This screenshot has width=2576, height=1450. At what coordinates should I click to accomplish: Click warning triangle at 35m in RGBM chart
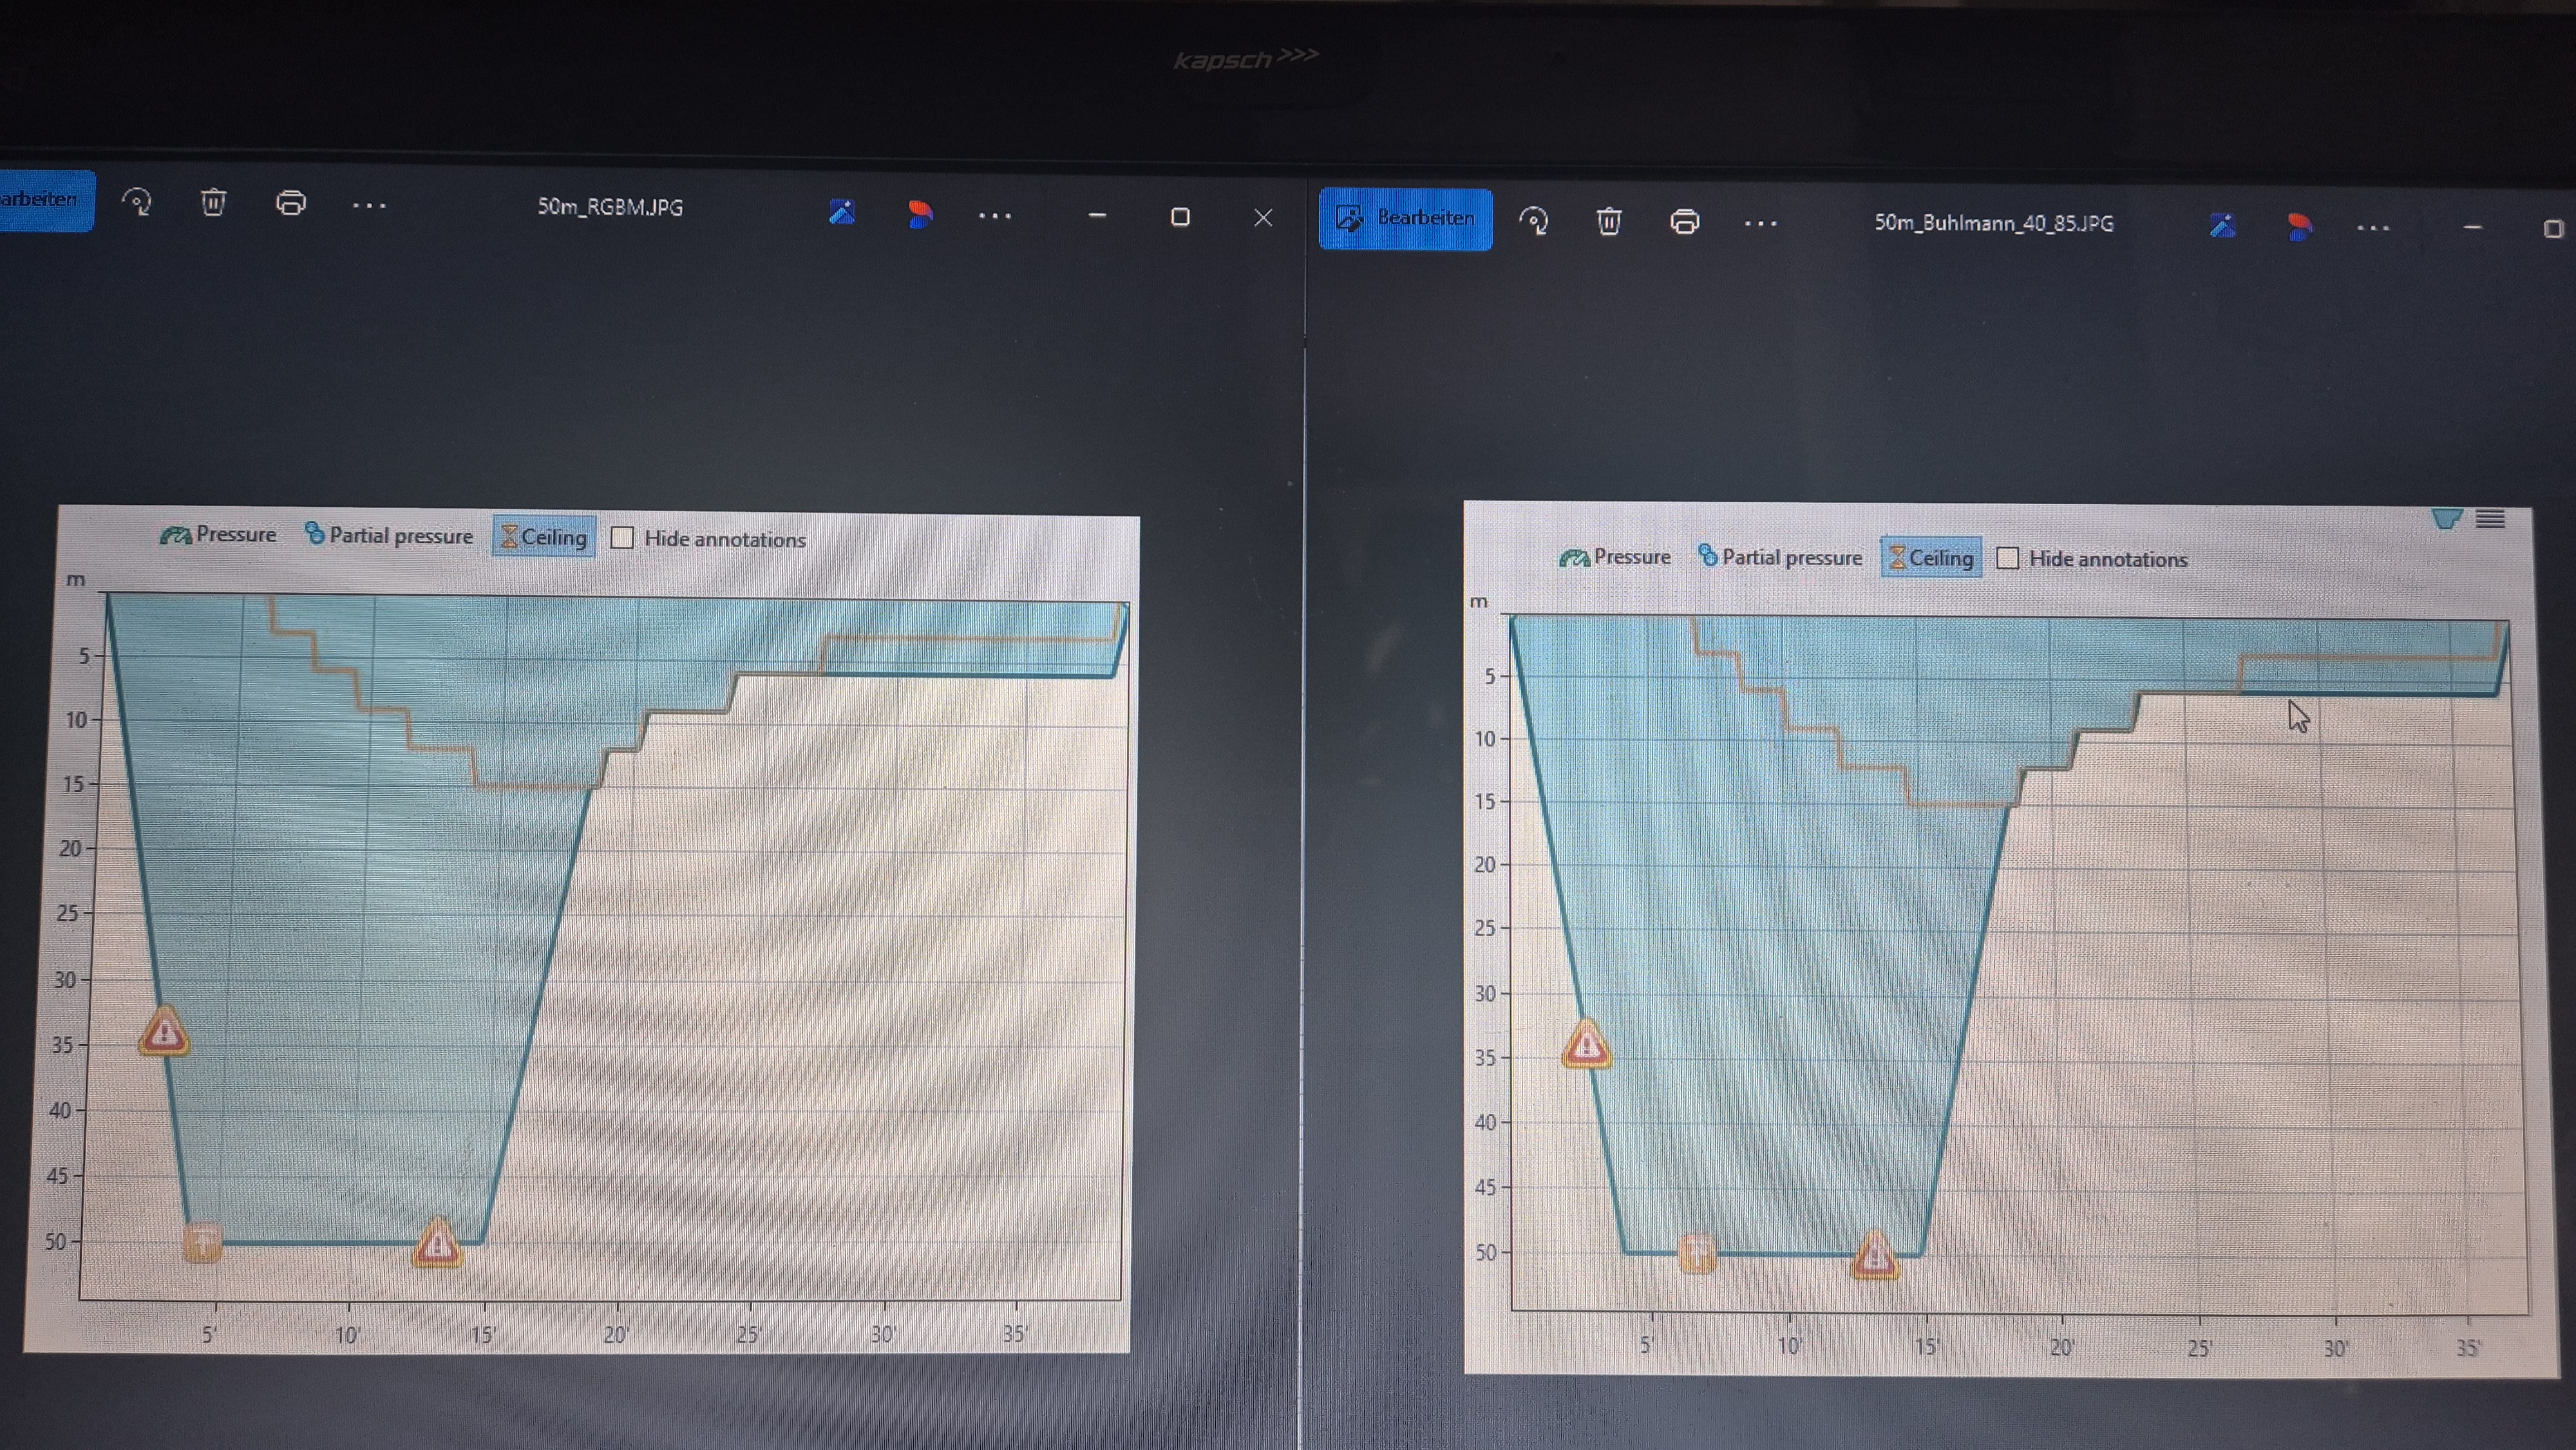tap(163, 1031)
